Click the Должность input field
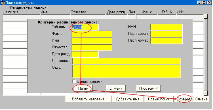Screen dimensions: 213x110 (126, 61)
